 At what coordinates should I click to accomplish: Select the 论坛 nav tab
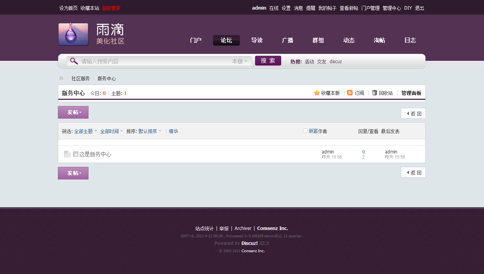tap(226, 40)
